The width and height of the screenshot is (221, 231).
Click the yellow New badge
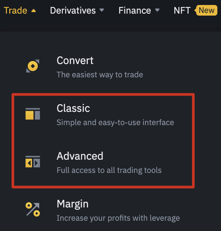tap(207, 10)
